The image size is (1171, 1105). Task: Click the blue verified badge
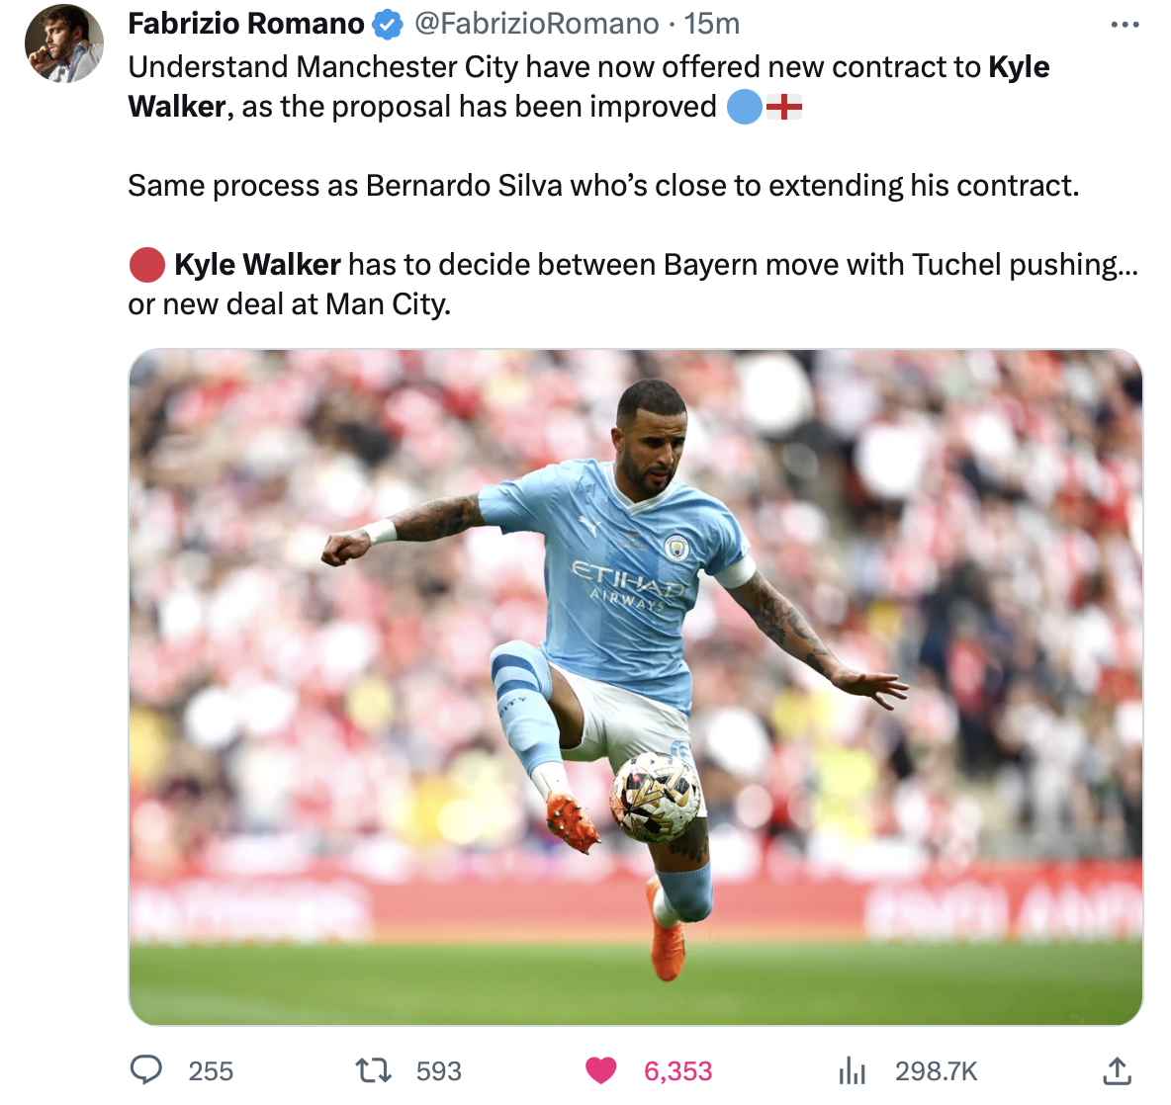pyautogui.click(x=387, y=25)
